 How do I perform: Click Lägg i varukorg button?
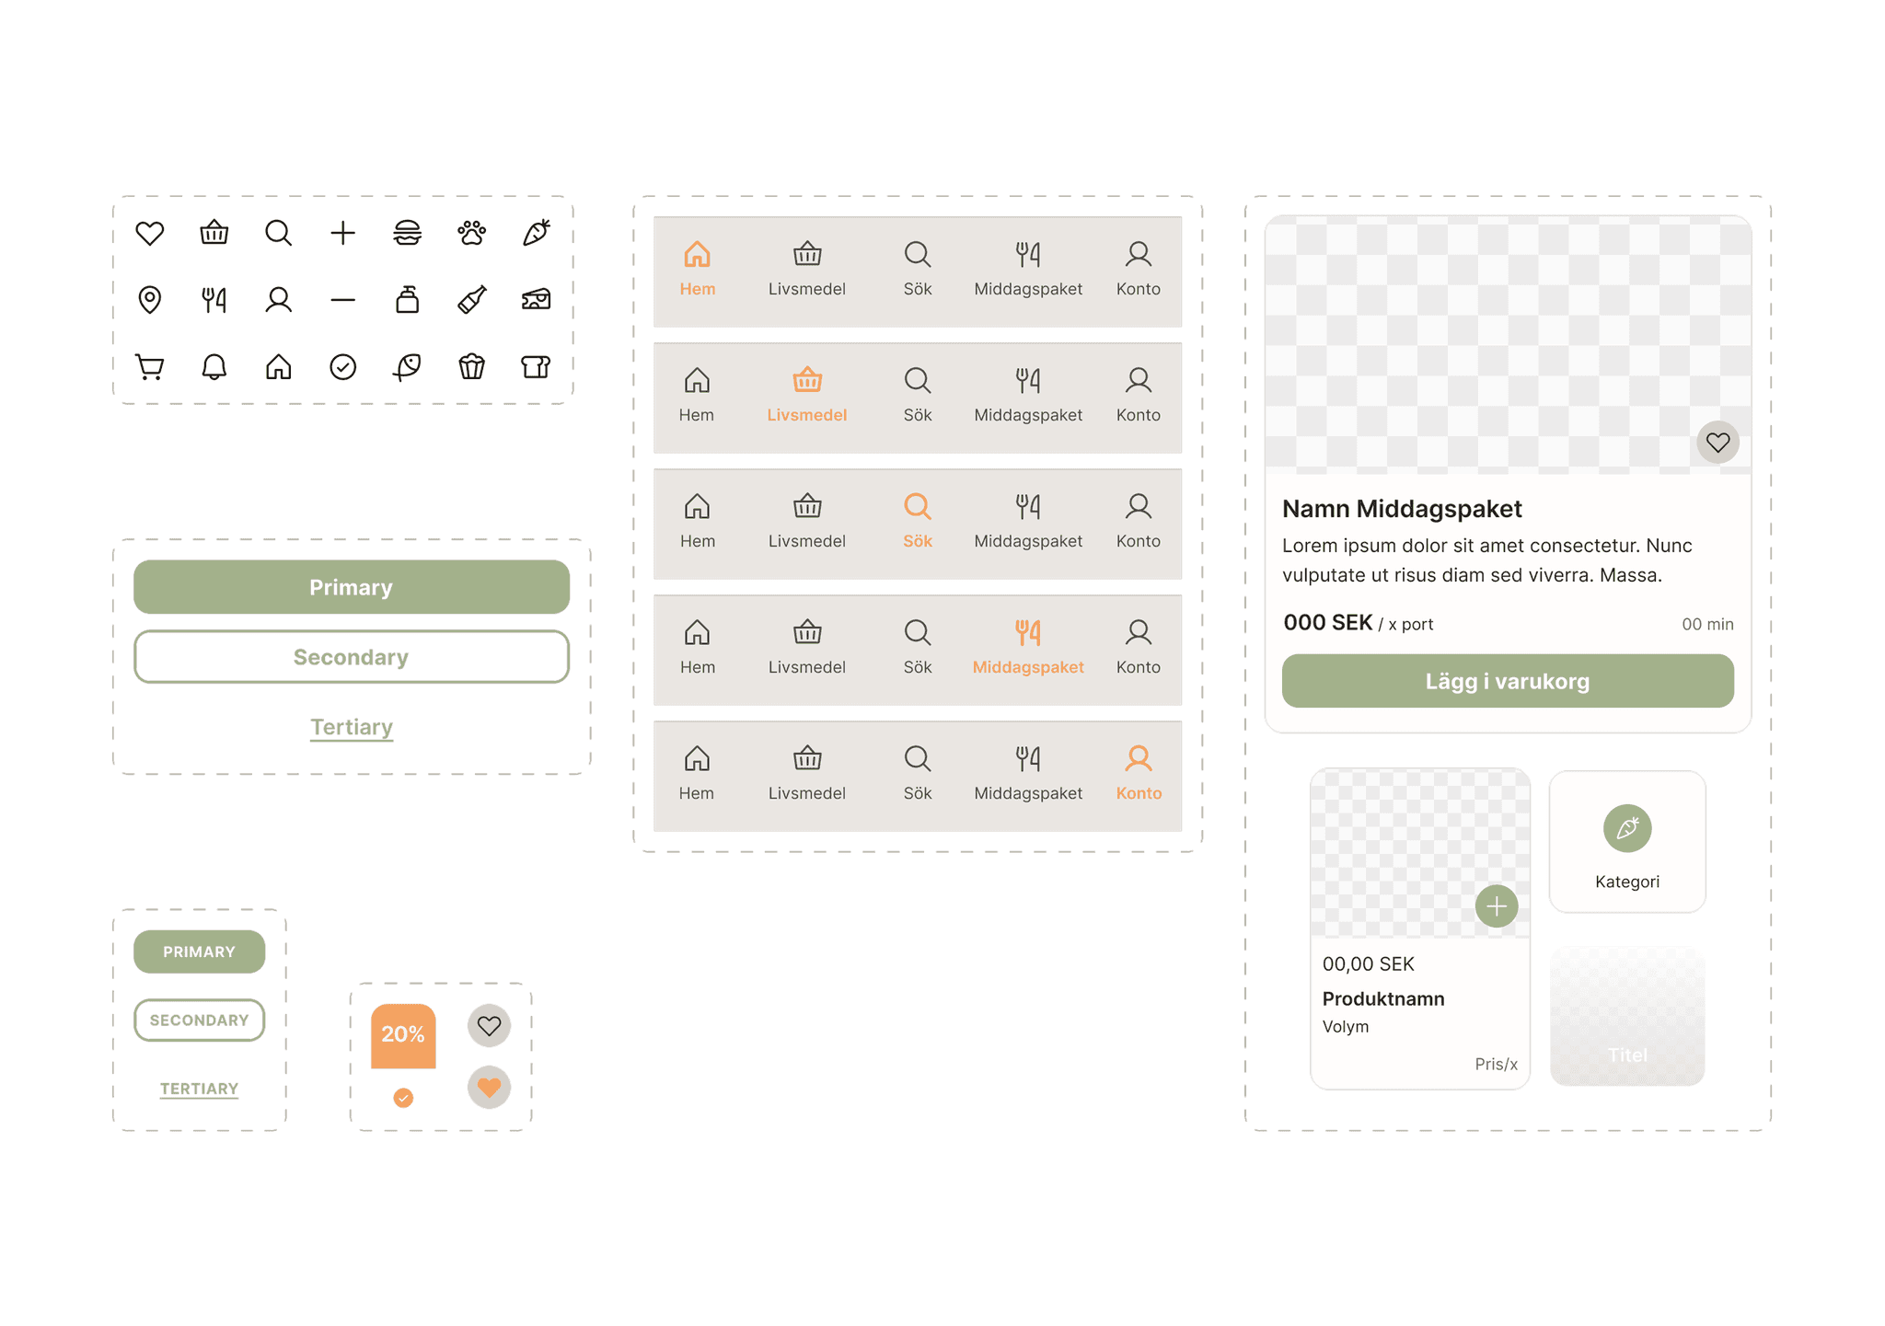point(1508,681)
